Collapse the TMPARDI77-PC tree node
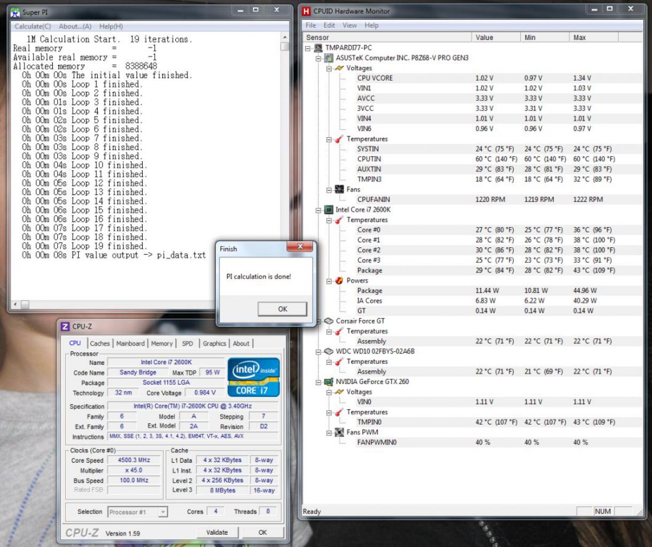Viewport: 652px width, 547px height. pyautogui.click(x=308, y=48)
